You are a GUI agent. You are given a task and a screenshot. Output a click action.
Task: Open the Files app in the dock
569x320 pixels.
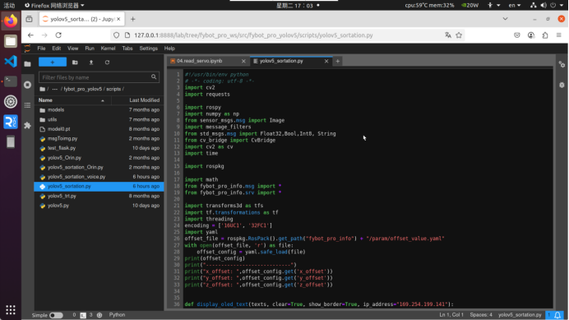(x=11, y=41)
